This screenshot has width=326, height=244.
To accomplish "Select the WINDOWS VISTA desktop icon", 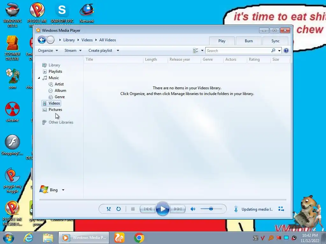I will click(12, 15).
